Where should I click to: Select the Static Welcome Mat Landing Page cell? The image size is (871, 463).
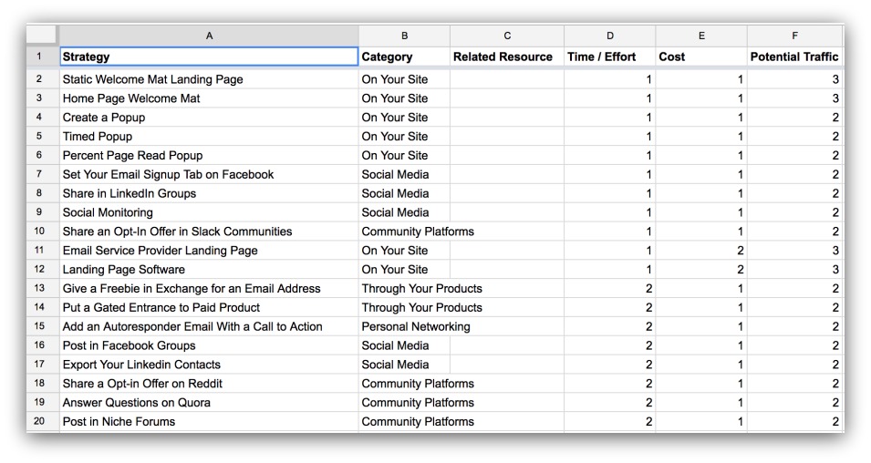click(x=209, y=79)
